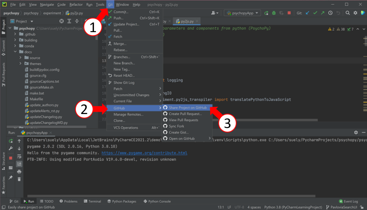Viewport: 367px width, 210px height.
Task: Open the Git tool window
Action: (14, 201)
